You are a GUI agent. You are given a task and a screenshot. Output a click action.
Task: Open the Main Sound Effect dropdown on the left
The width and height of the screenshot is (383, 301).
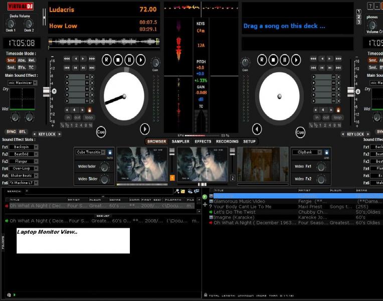36,83
